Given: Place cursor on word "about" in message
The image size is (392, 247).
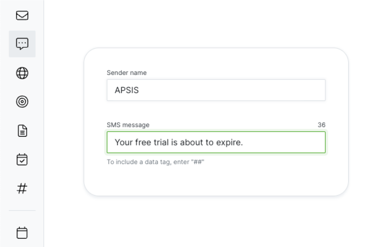Looking at the screenshot, I should 191,142.
